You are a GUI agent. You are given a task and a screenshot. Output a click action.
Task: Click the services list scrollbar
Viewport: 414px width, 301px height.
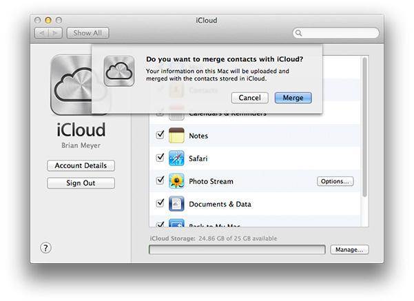(364, 127)
